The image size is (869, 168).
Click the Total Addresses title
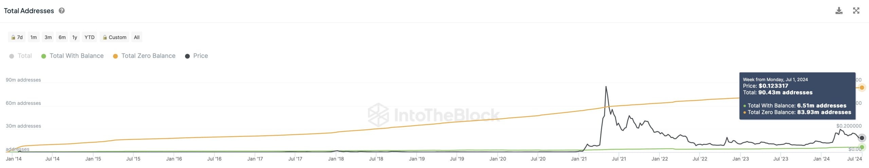29,11
